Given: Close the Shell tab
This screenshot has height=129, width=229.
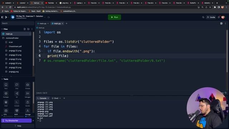Looking at the screenshot, I should point(60,98).
